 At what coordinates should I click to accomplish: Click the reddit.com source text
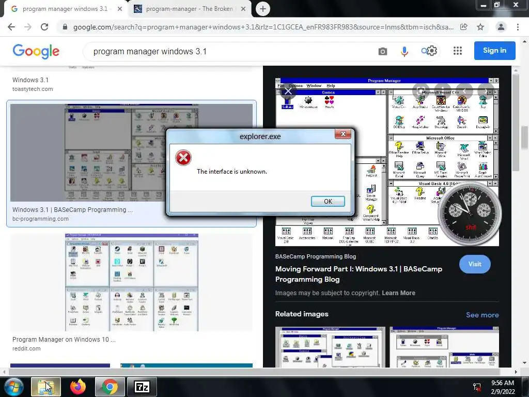26,348
